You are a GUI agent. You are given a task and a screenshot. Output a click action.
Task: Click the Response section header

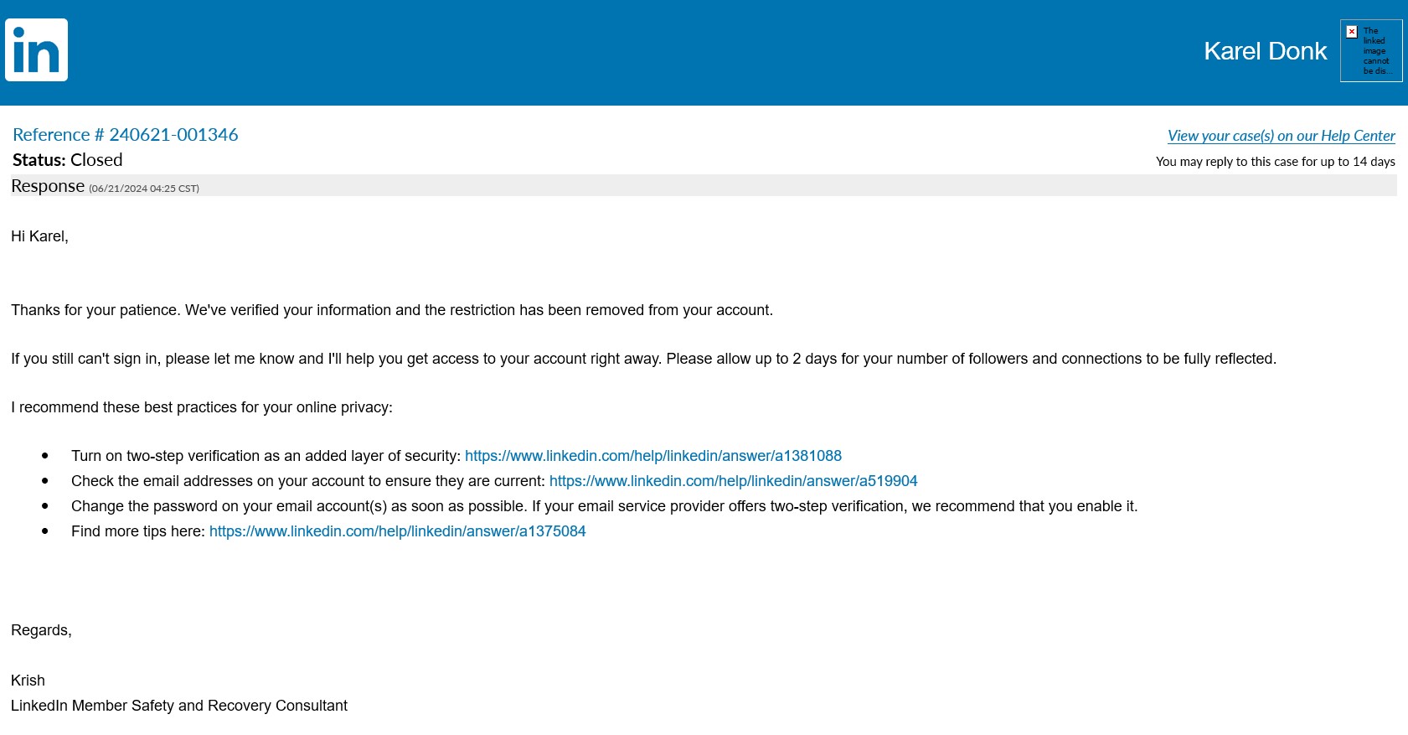(48, 186)
